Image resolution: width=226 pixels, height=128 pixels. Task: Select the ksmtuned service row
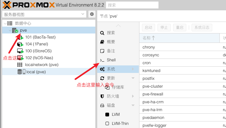[x=183, y=70]
